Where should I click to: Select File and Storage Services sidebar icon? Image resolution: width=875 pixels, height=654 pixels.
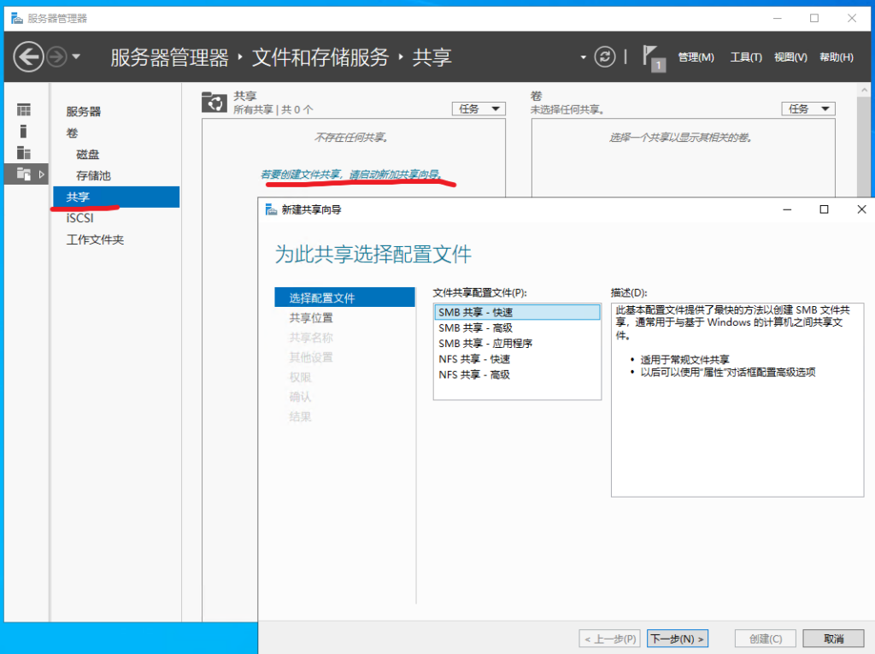(24, 174)
